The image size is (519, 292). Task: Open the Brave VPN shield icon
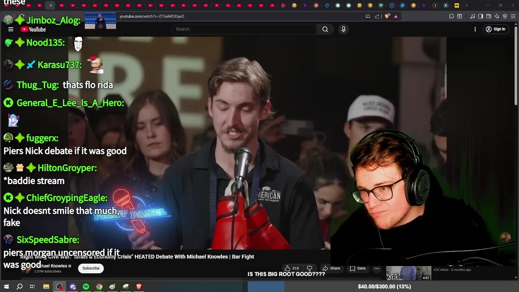pyautogui.click(x=505, y=16)
